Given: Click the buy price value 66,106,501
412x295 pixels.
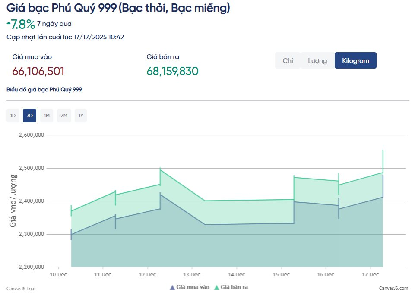Looking at the screenshot, I should tap(38, 71).
